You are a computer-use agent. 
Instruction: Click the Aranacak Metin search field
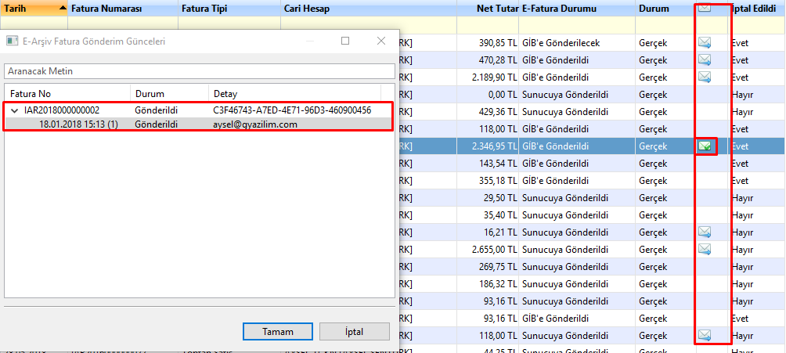tap(199, 71)
